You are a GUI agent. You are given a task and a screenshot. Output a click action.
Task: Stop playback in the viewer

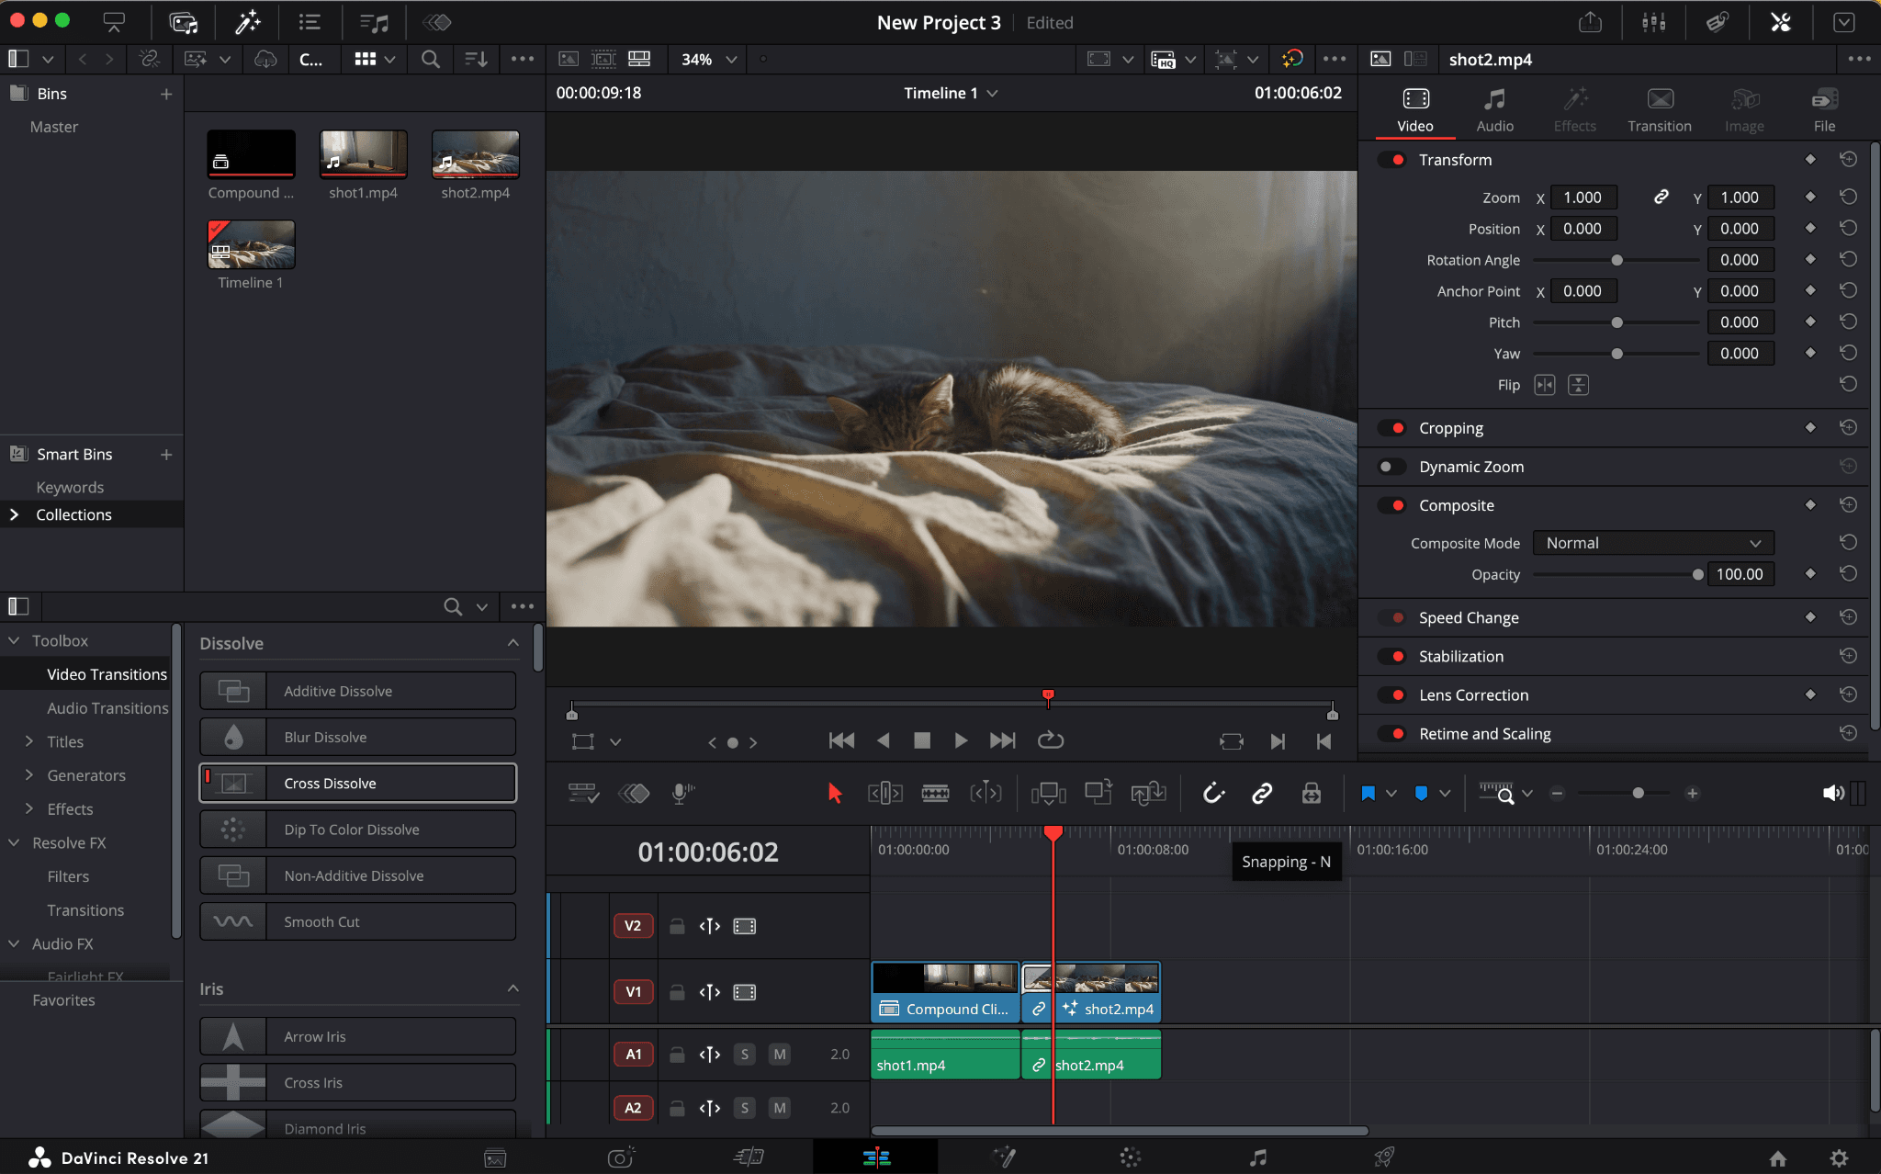point(922,740)
